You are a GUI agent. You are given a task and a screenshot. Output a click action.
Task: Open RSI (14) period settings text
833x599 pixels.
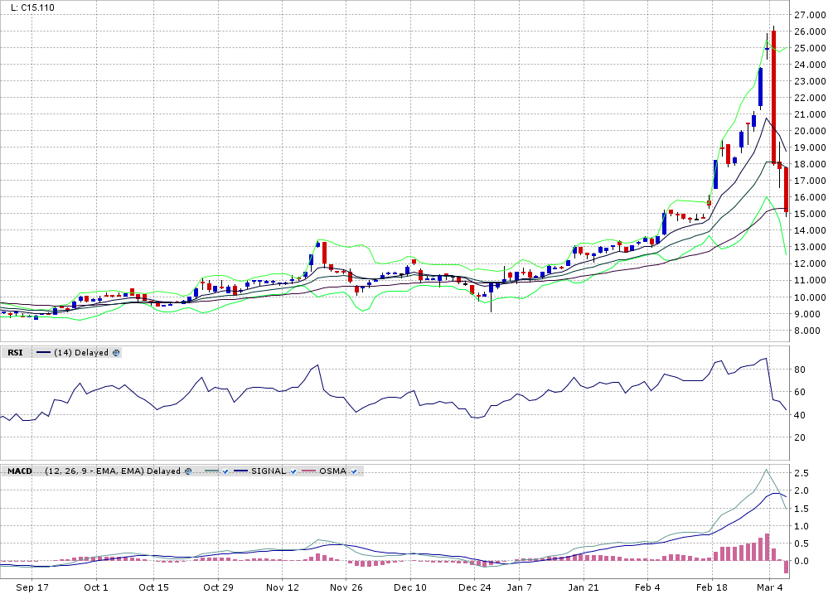62,352
